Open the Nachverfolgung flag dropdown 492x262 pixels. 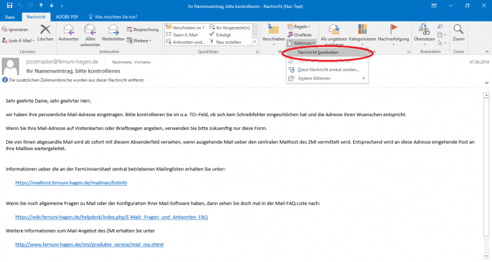393,35
